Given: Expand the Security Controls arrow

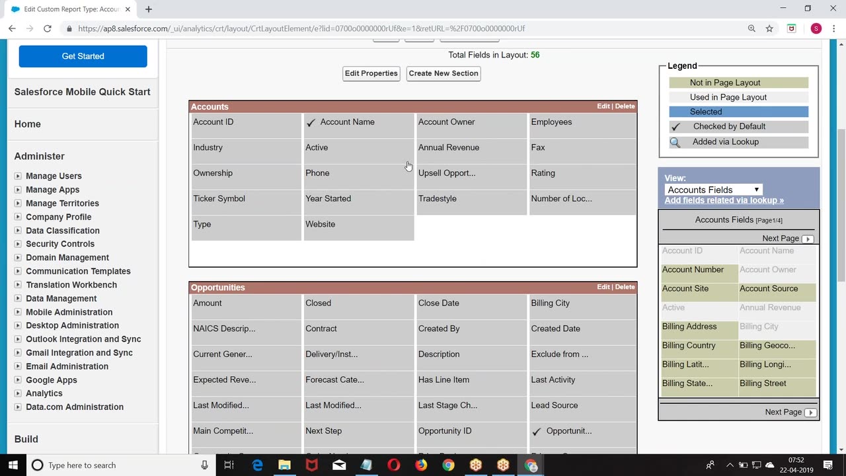Looking at the screenshot, I should click(x=18, y=244).
